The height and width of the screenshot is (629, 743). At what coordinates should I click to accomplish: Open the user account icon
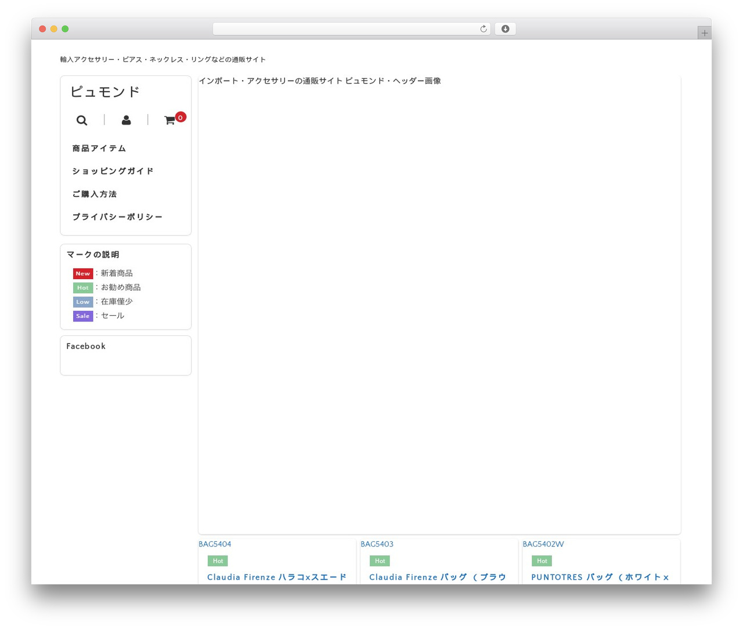(x=126, y=120)
